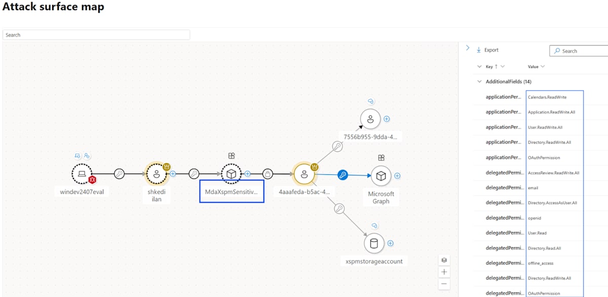Select the shkedi ilan user node
Viewport: 608px width, 297px height.
pos(157,174)
